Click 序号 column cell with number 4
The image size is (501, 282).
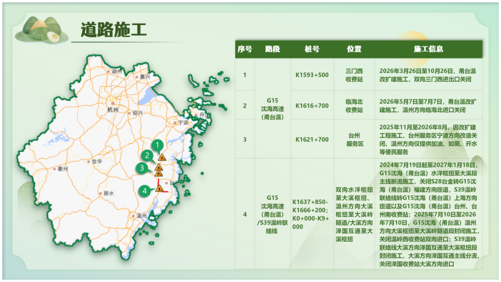(245, 214)
